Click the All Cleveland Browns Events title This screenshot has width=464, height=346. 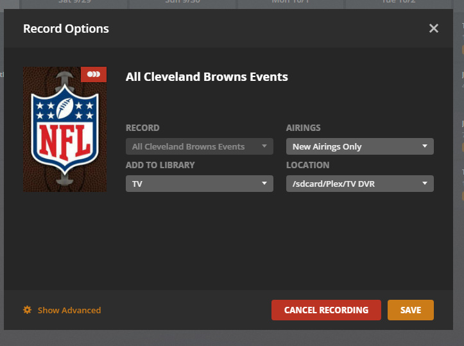tap(207, 77)
